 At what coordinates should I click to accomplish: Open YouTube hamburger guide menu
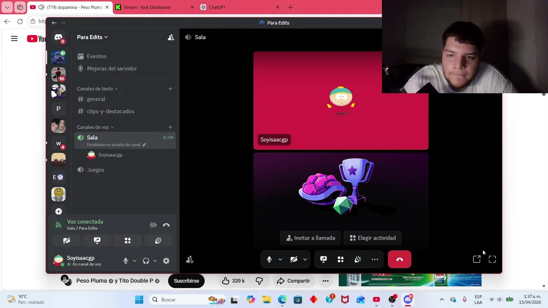14,38
